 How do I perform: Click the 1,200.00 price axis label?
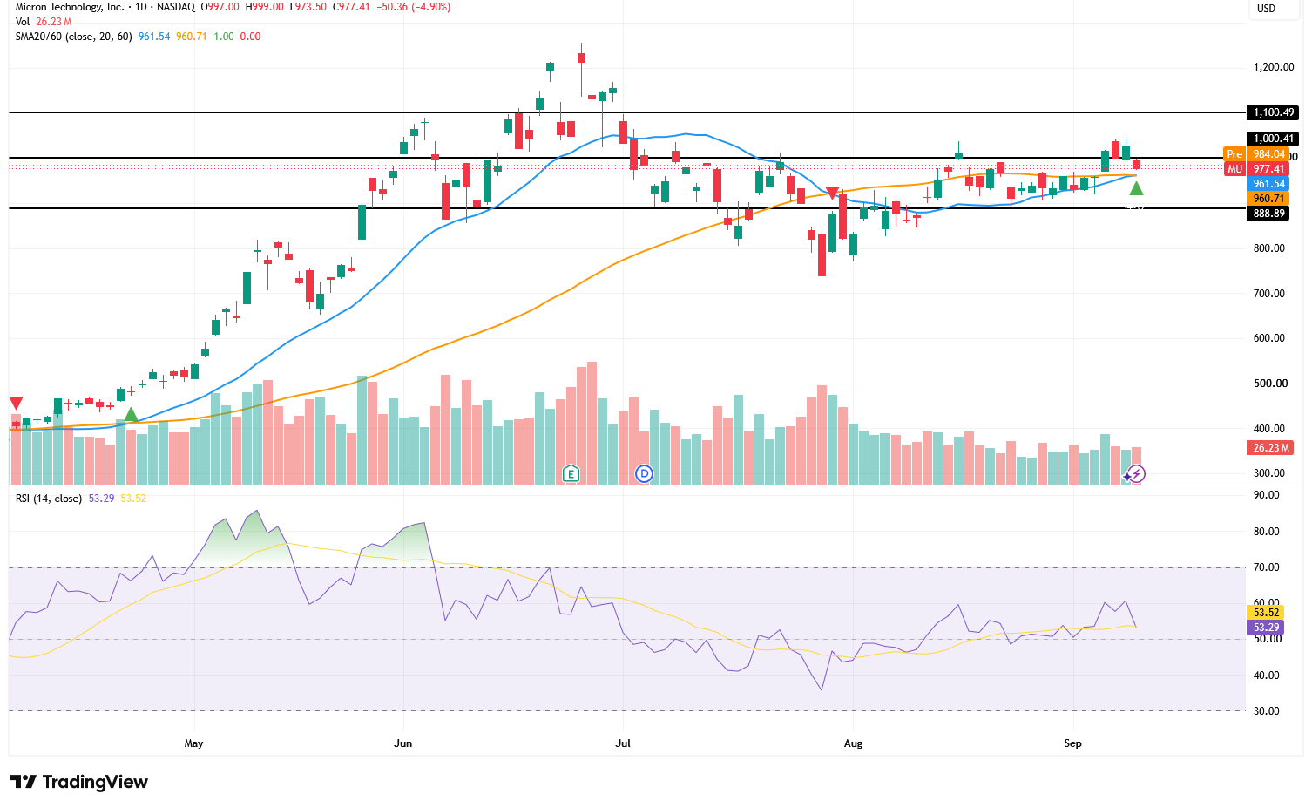click(1273, 67)
